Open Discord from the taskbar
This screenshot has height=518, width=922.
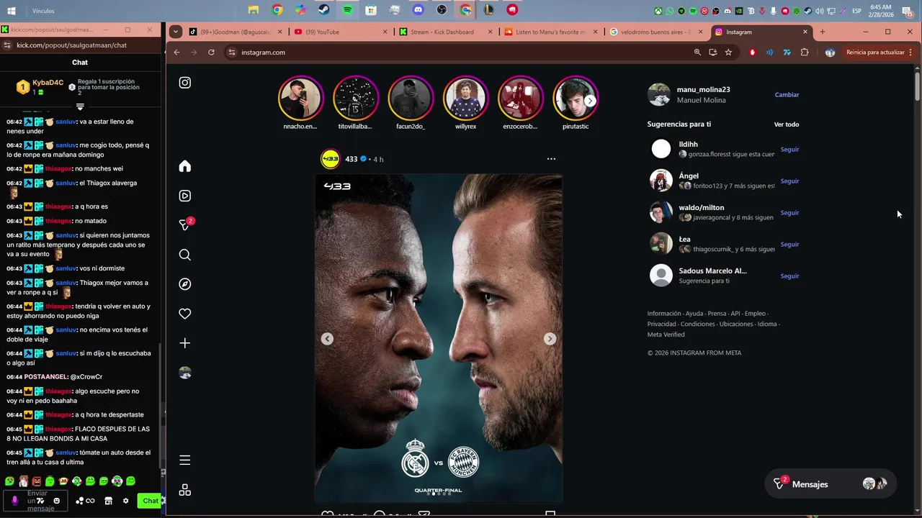coord(418,10)
